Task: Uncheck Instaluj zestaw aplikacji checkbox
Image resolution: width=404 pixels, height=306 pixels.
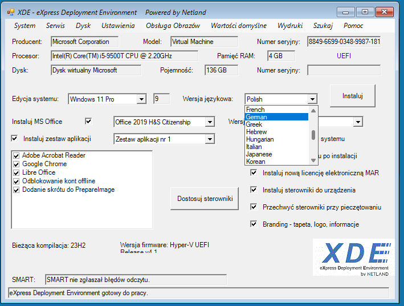Action: pyautogui.click(x=15, y=138)
